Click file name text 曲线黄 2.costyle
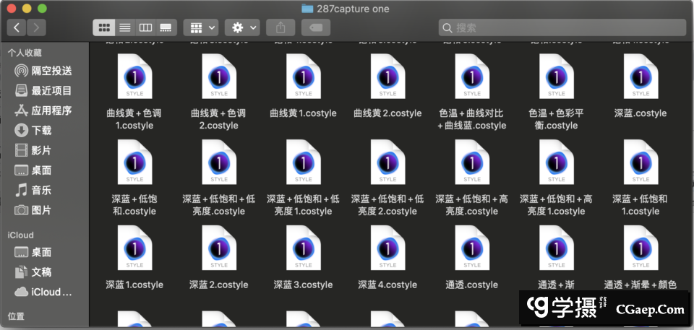Image resolution: width=694 pixels, height=330 pixels. [387, 113]
